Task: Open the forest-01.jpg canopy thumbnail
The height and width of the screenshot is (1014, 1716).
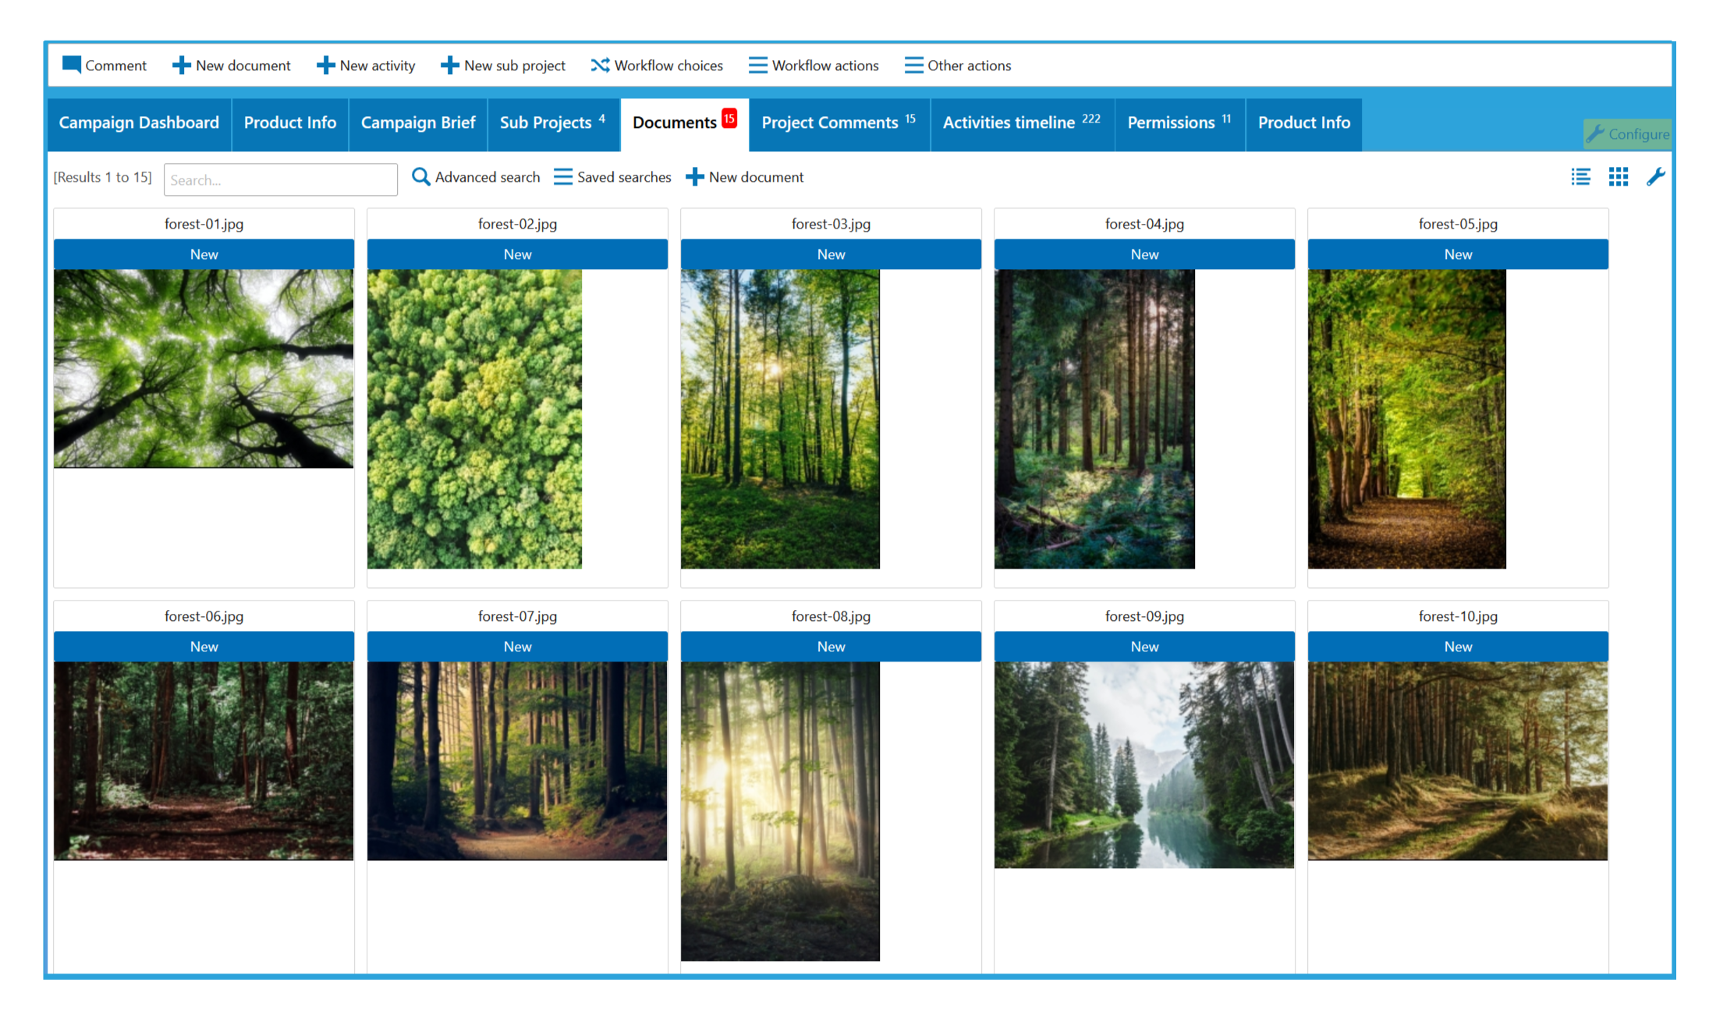Action: 204,369
